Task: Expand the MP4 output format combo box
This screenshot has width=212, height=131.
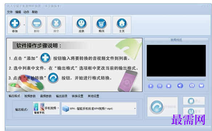Action: [99, 109]
